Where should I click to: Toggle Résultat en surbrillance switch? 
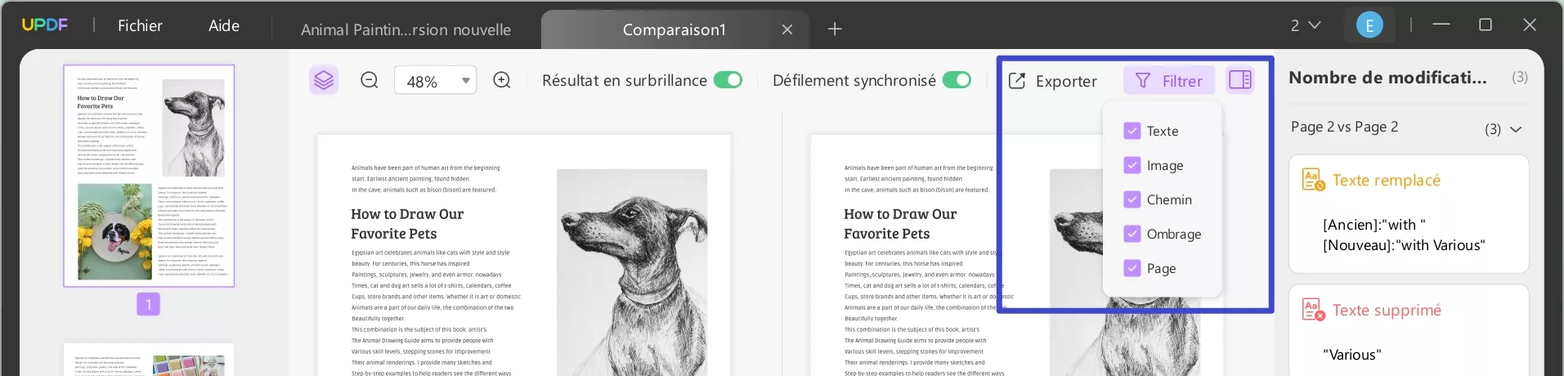728,80
